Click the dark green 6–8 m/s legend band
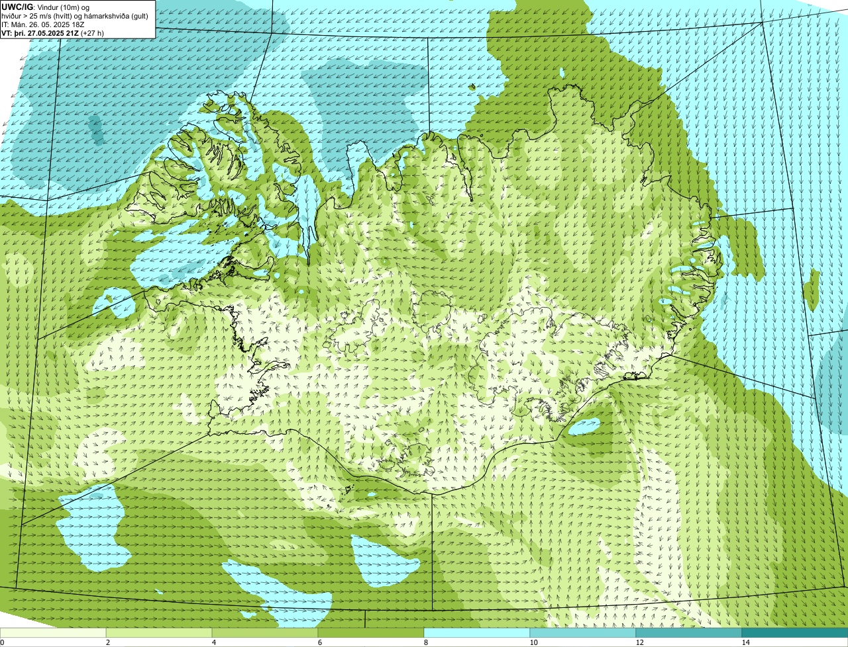The width and height of the screenshot is (848, 647). point(371,632)
